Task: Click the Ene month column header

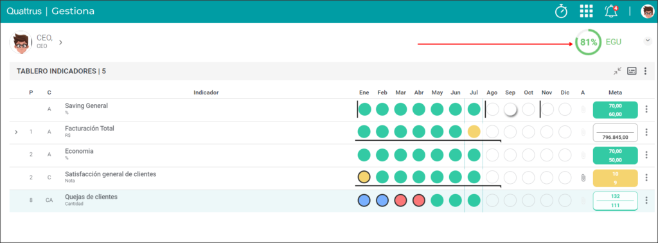Action: point(364,93)
